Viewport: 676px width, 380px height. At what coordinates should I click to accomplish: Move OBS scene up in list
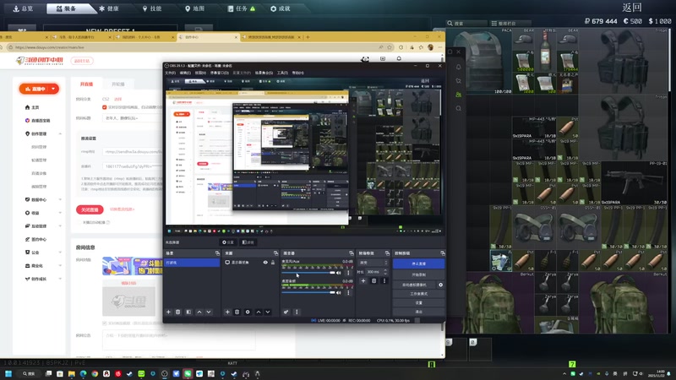(x=199, y=312)
